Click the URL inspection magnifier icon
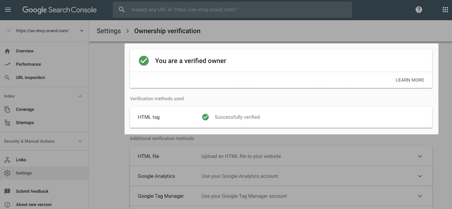 (8, 77)
